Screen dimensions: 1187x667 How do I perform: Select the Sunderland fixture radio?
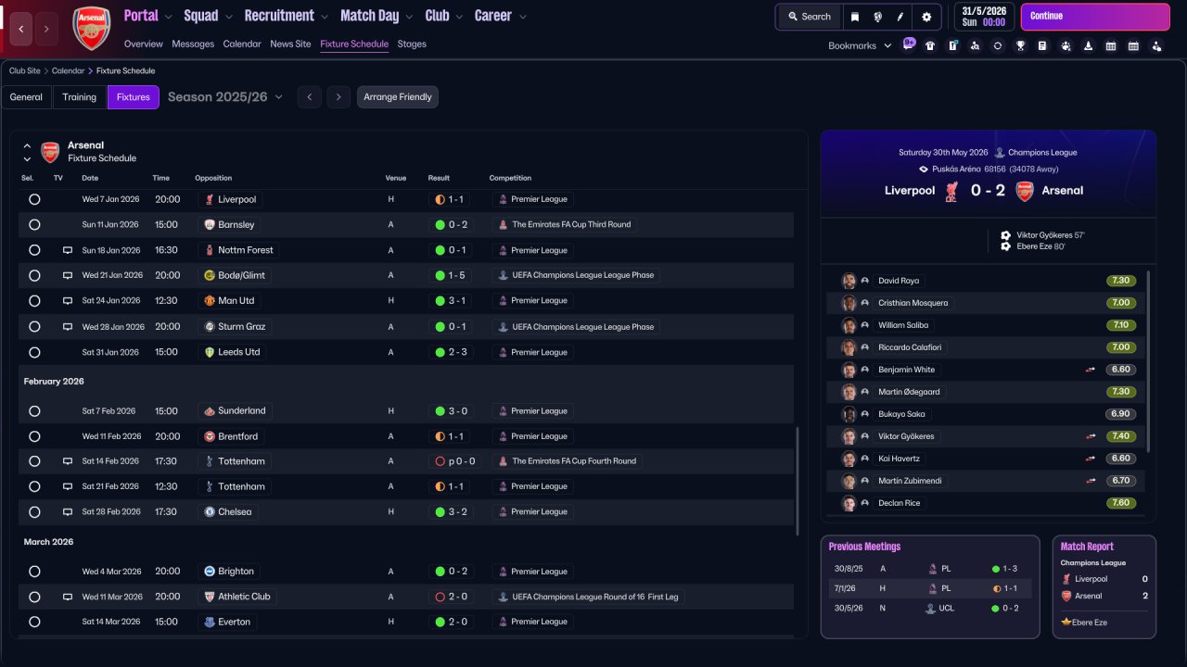34,411
